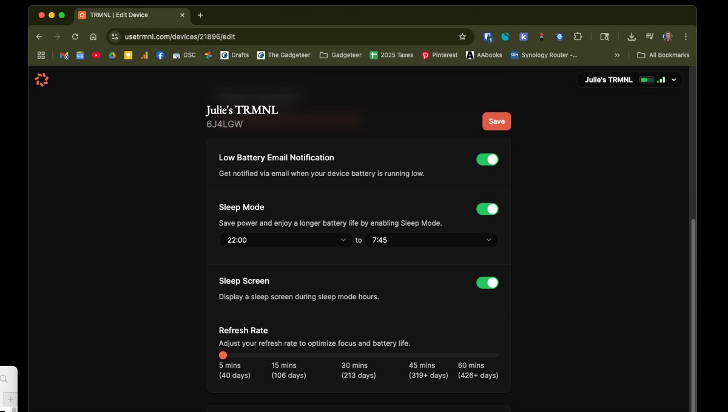This screenshot has height=412, width=728.
Task: Open Chrome downloads icon
Action: [632, 36]
